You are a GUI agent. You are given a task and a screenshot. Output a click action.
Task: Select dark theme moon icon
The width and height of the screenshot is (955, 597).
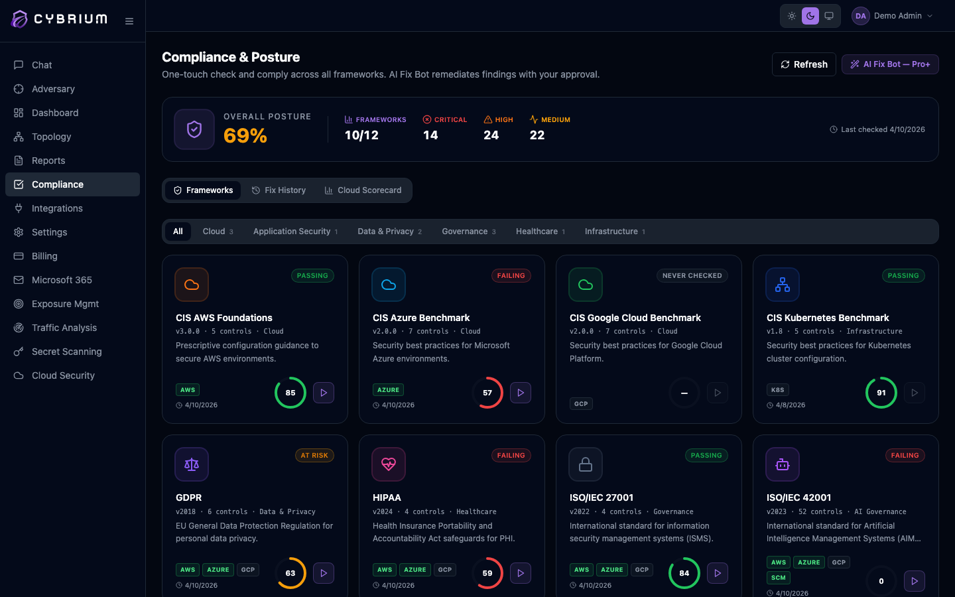tap(810, 16)
